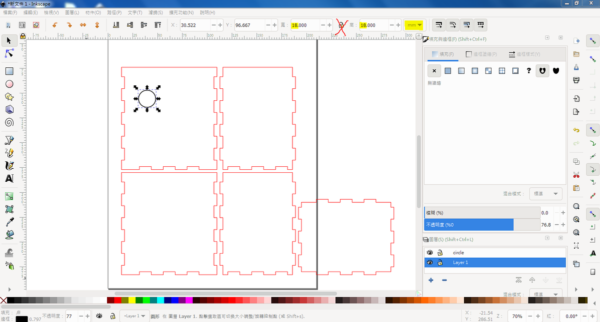Select the Rectangle tool
The width and height of the screenshot is (600, 322).
pyautogui.click(x=9, y=71)
